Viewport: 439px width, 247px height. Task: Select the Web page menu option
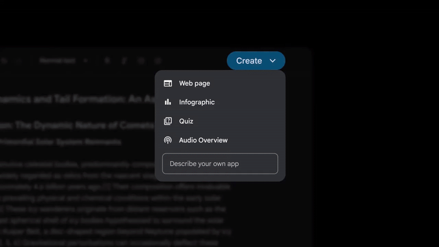click(220, 83)
